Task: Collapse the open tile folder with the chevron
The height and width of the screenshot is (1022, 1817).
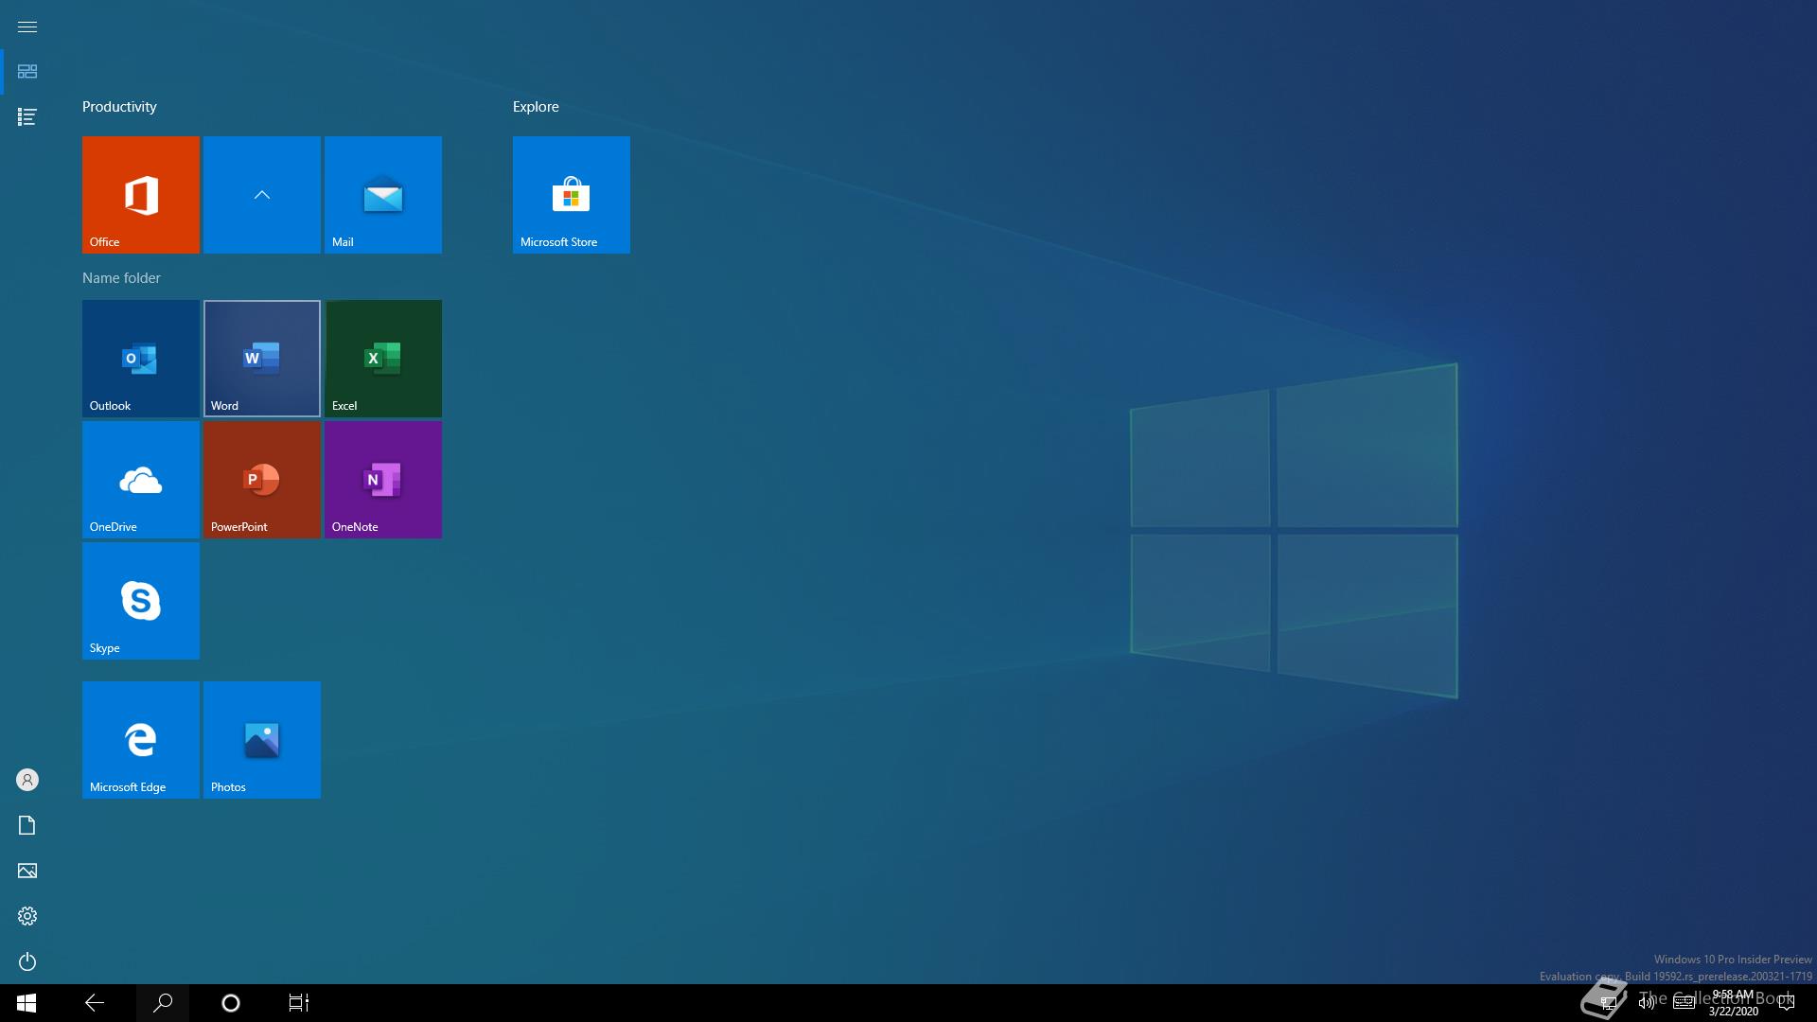Action: (x=262, y=195)
